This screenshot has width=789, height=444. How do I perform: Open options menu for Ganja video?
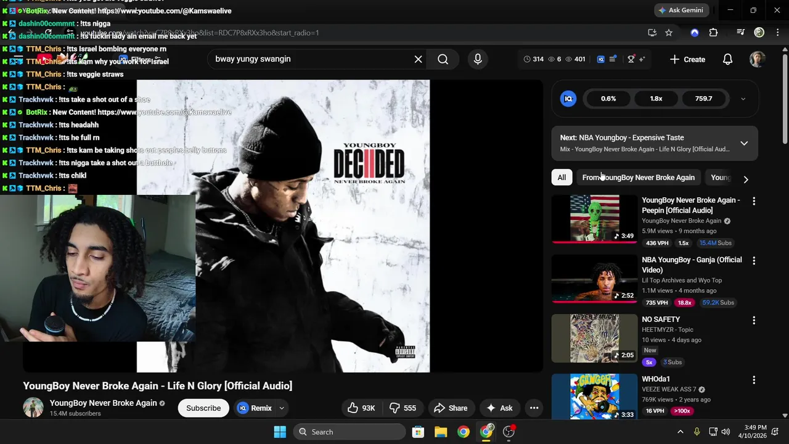753,261
